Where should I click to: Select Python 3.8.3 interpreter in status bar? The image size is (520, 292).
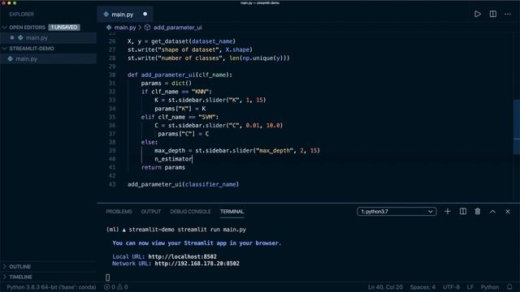click(51, 287)
